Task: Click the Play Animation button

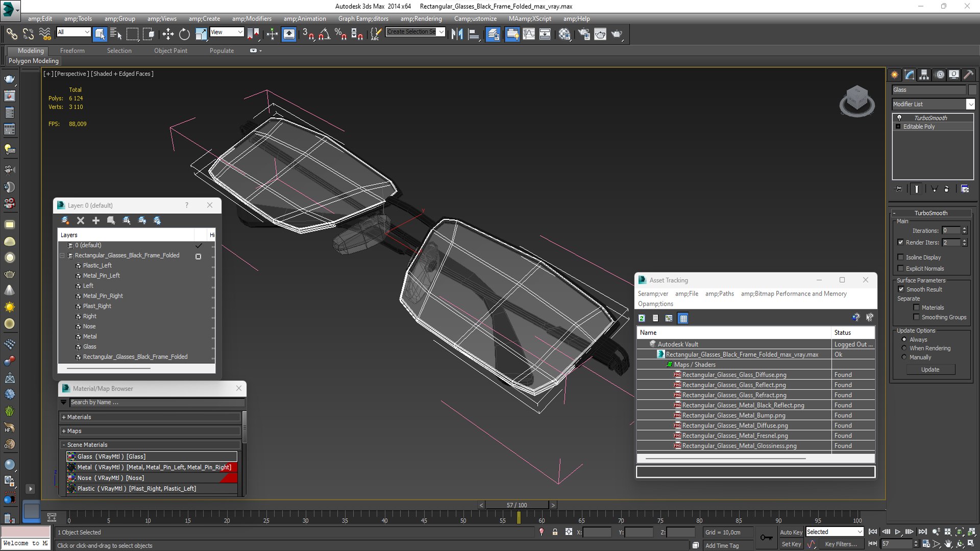Action: pyautogui.click(x=897, y=532)
